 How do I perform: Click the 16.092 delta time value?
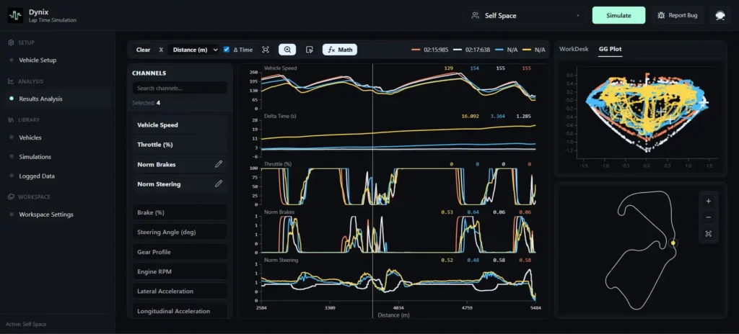point(470,116)
